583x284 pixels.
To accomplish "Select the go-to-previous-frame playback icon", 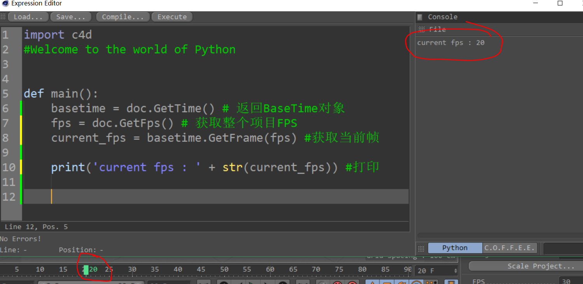I will click(240, 282).
